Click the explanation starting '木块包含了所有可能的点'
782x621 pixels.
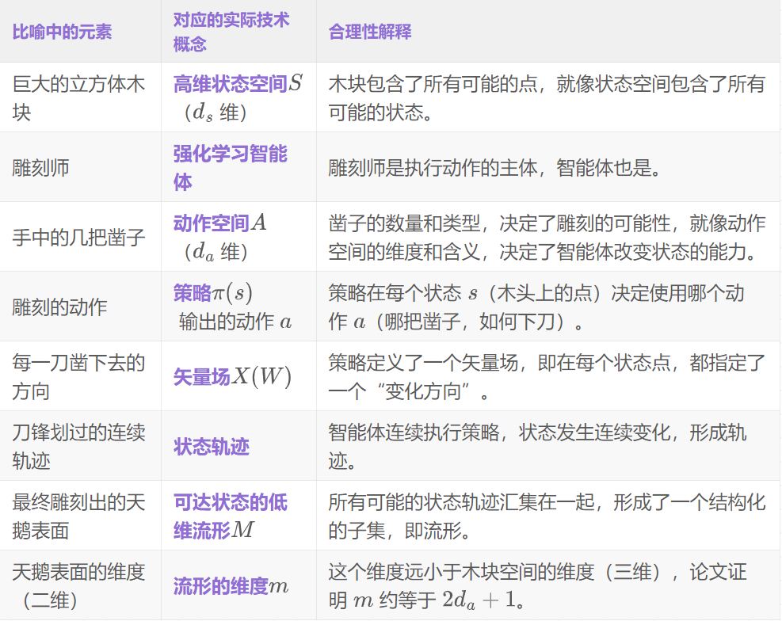[548, 97]
